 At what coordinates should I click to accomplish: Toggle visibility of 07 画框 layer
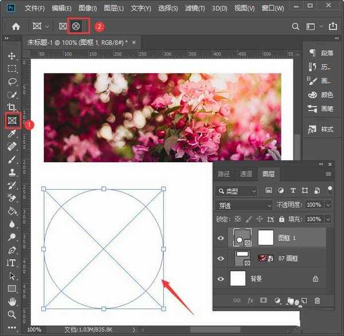pyautogui.click(x=221, y=259)
